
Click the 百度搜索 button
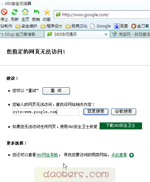pyautogui.click(x=96, y=112)
